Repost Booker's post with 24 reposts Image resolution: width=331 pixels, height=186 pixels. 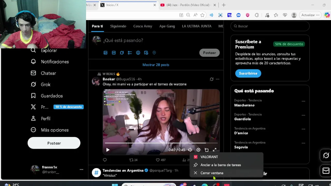(x=133, y=160)
